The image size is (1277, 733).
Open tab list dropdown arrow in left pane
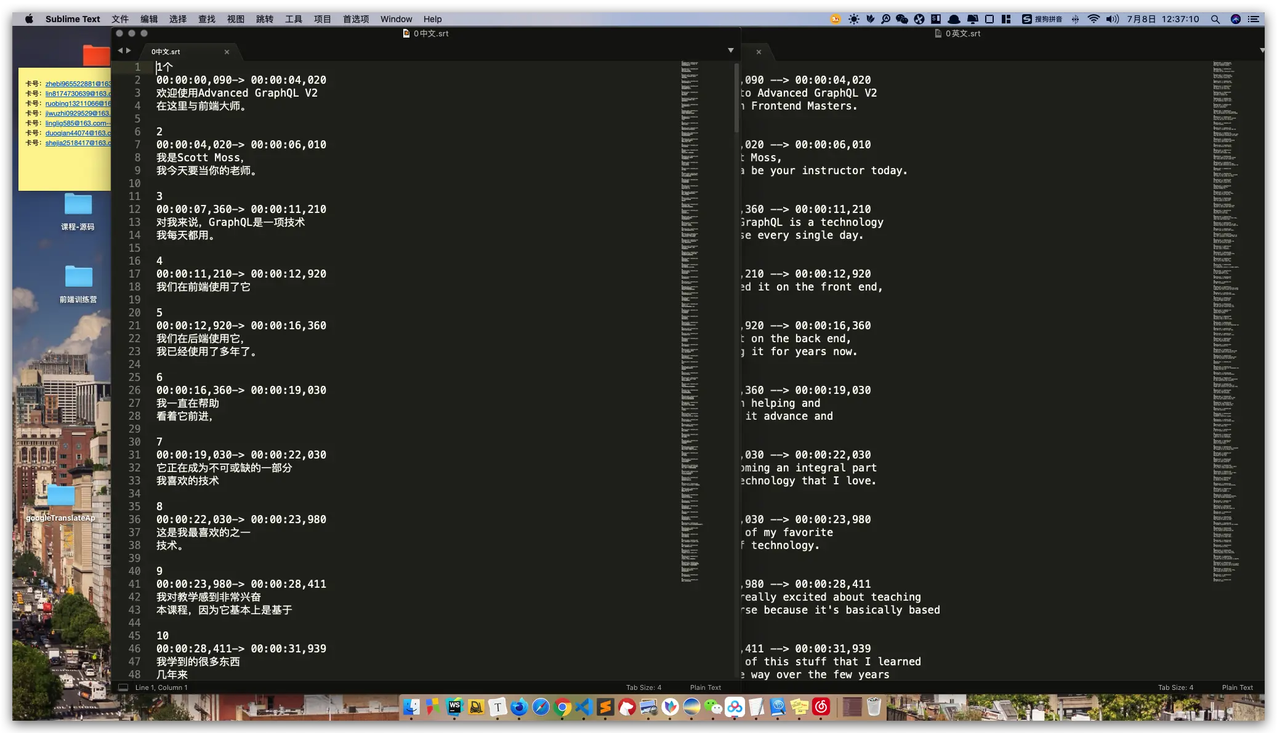click(731, 50)
